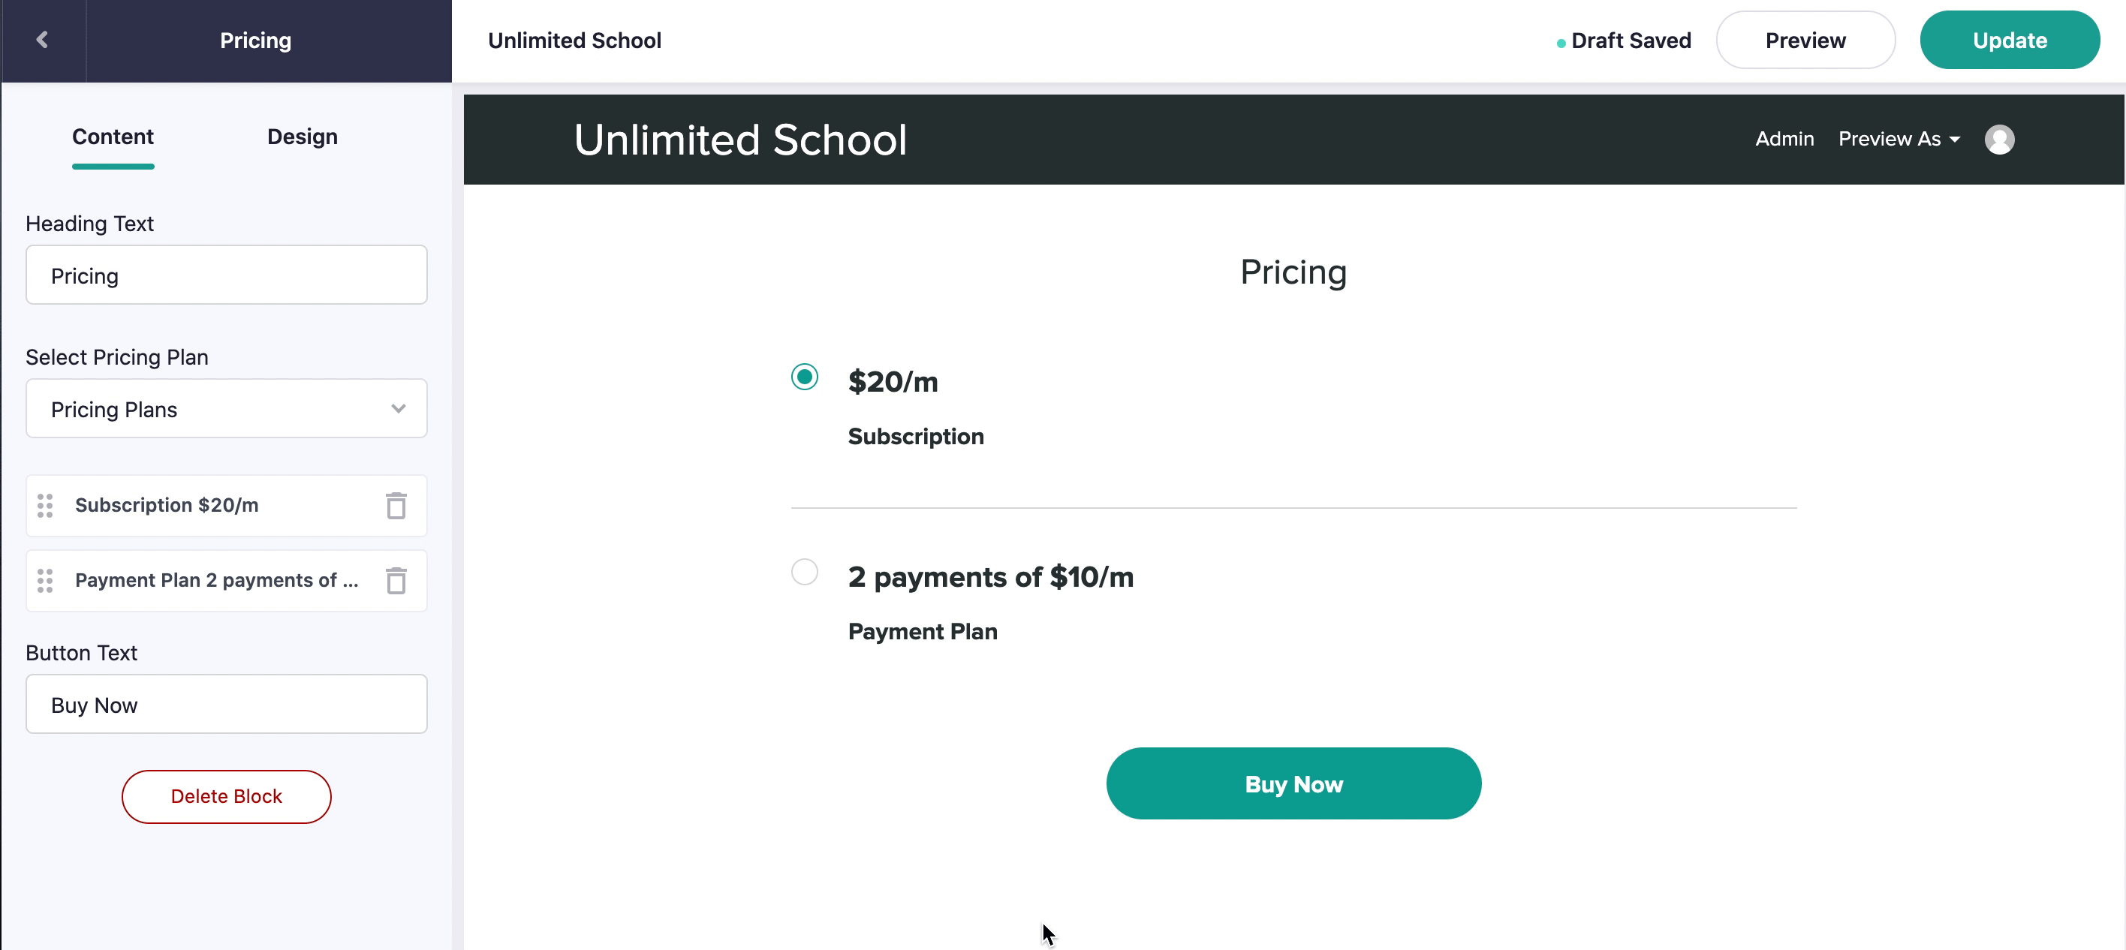Switch to the Design tab
The image size is (2126, 950).
302,137
